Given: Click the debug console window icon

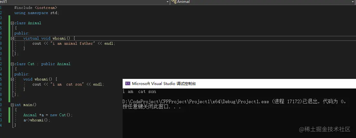Looking at the screenshot, I should point(128,84).
